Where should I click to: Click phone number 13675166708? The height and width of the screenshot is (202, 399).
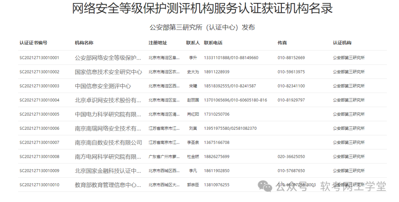pyautogui.click(x=216, y=143)
